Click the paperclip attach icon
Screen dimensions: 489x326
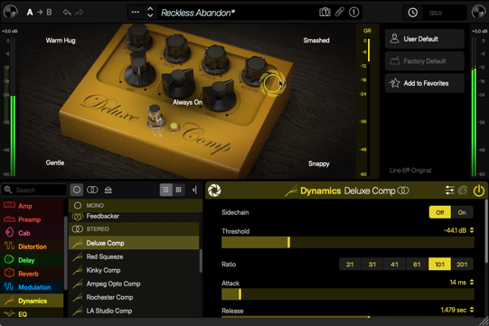340,13
